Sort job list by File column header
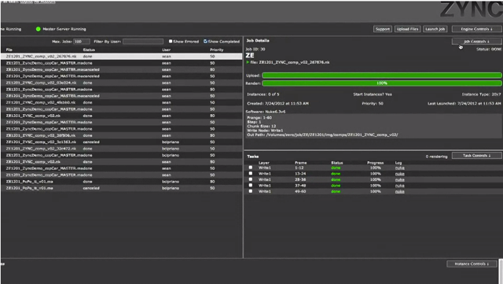 click(x=9, y=50)
